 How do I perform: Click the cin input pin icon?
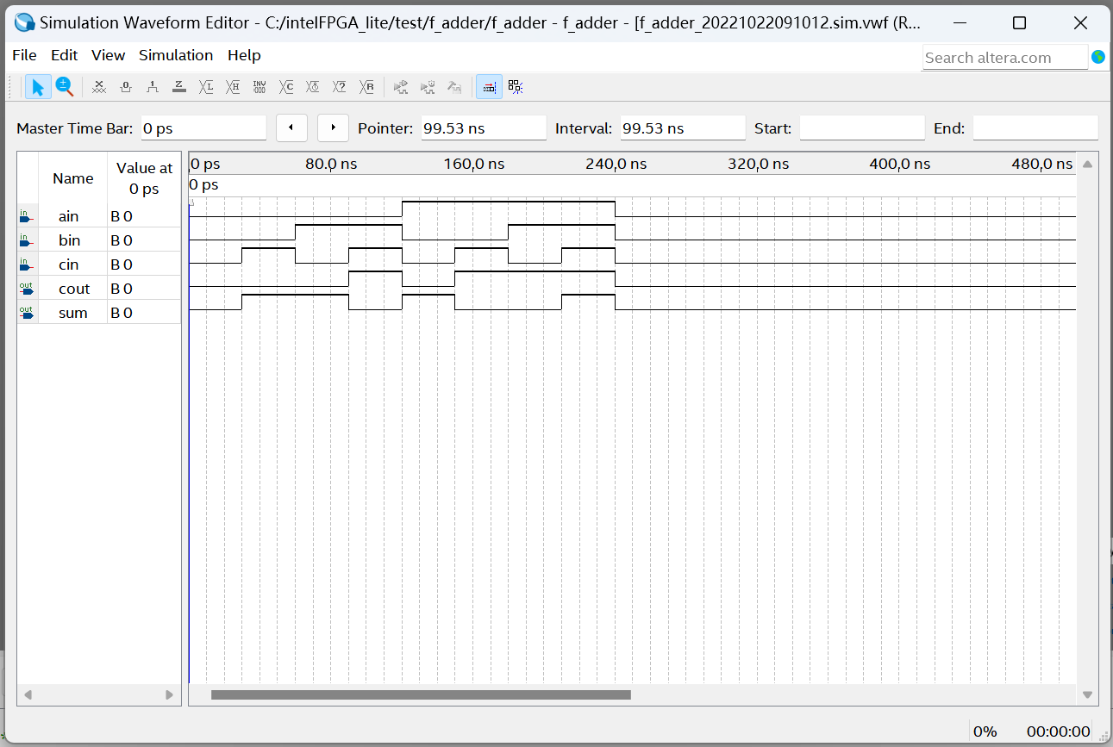point(26,265)
